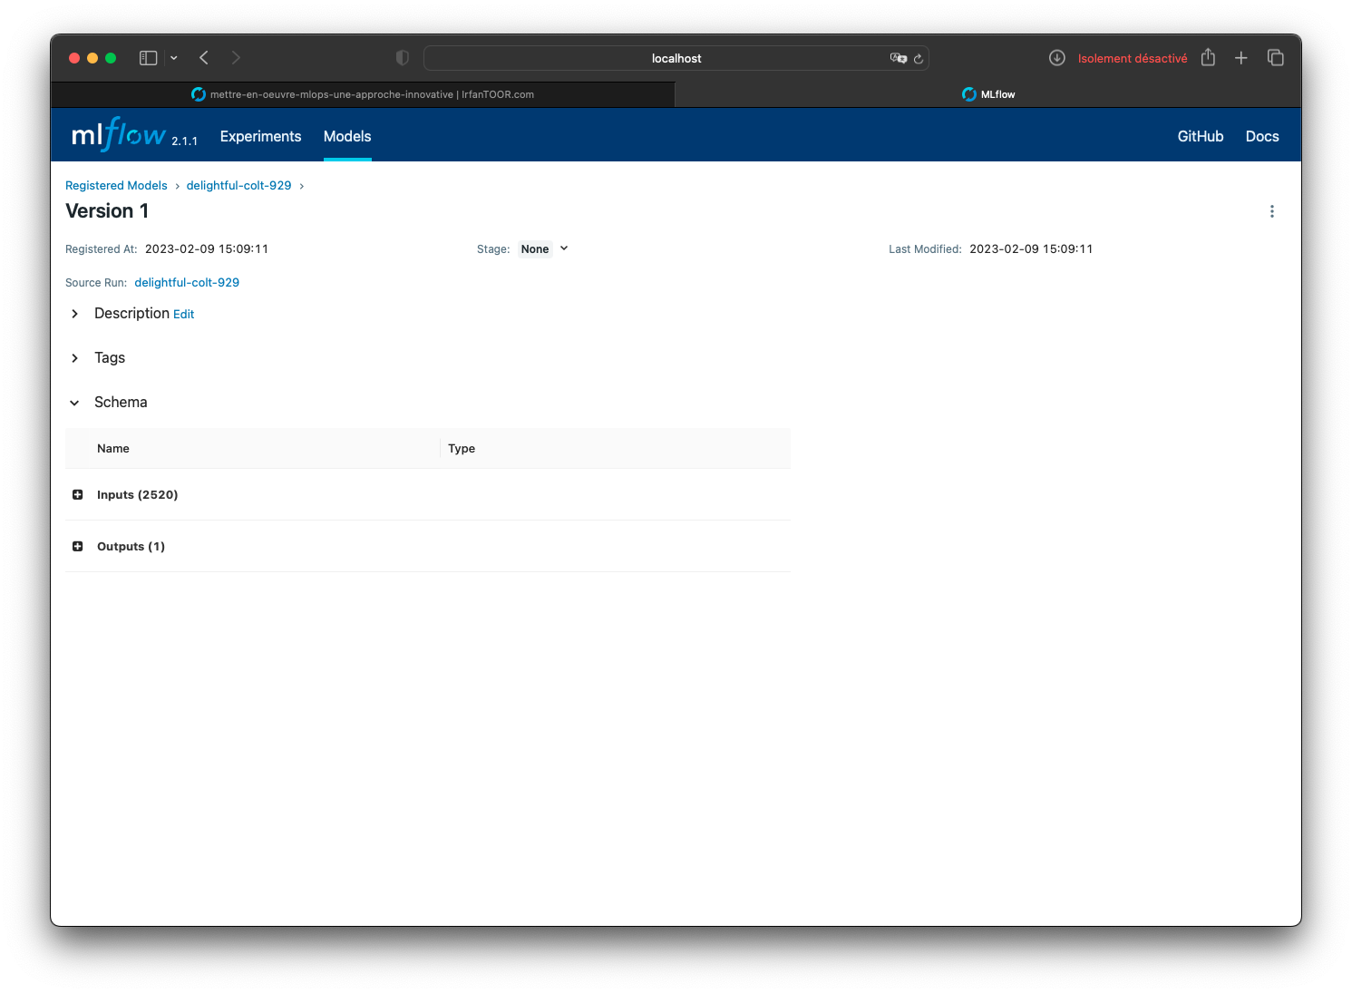Click the green full-screen window button
Image resolution: width=1352 pixels, height=993 pixels.
tap(111, 58)
